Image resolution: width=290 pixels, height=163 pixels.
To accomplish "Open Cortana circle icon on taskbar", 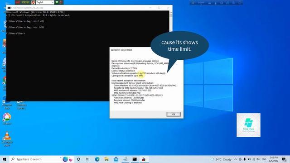I will tap(78, 159).
